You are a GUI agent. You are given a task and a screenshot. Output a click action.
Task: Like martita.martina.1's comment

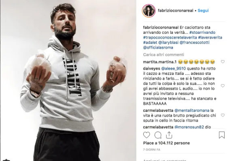223,62
